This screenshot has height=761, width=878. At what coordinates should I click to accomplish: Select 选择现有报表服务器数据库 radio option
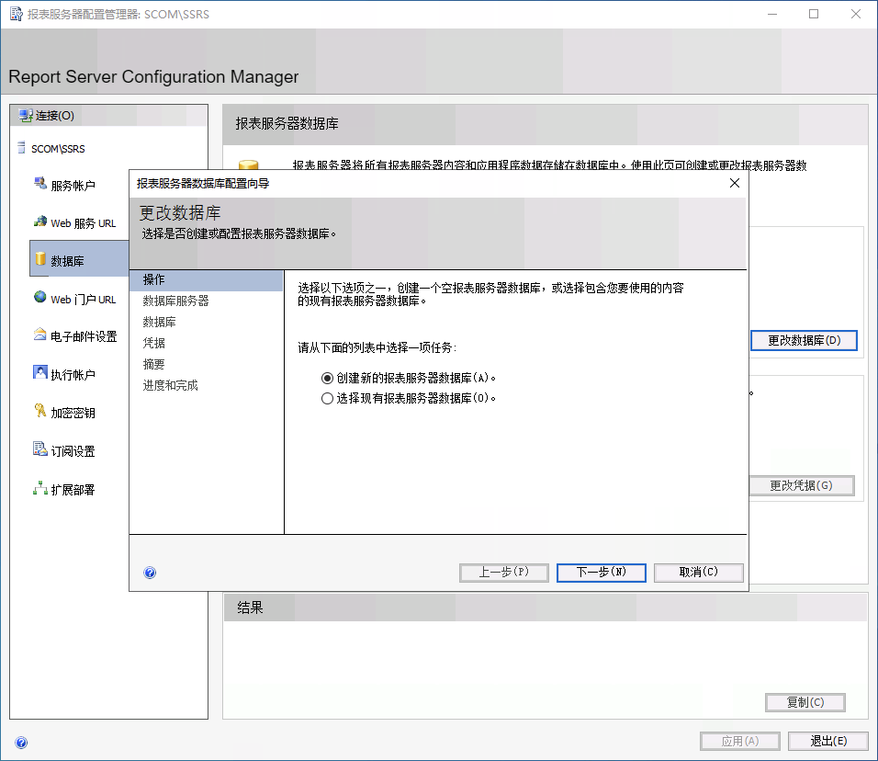(x=327, y=399)
